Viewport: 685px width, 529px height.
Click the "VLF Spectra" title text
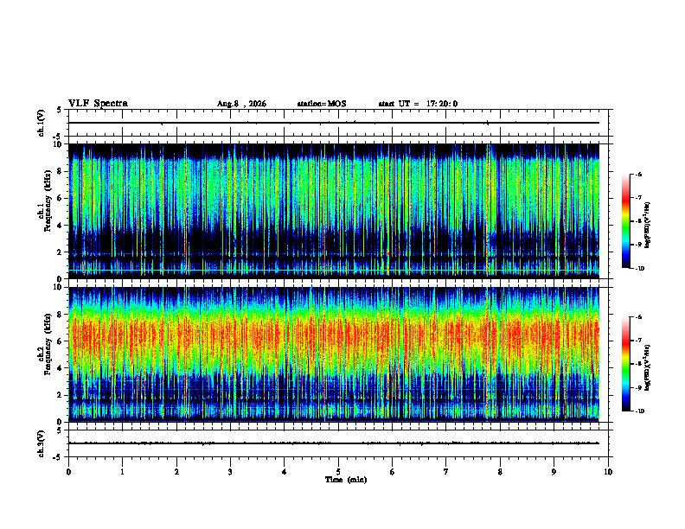[98, 104]
